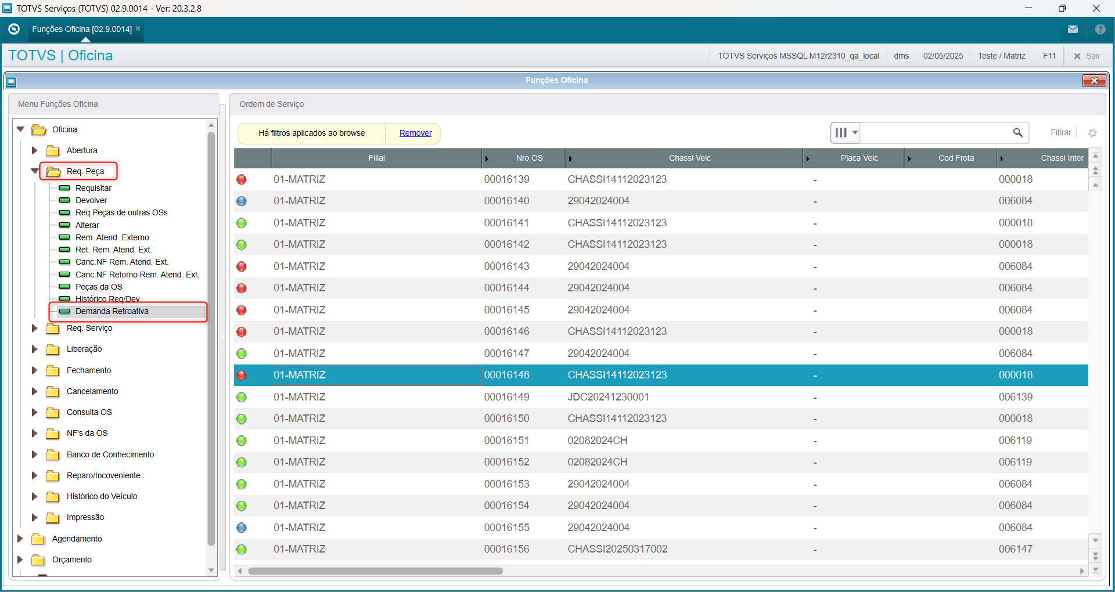
Task: Sort by the Chassi Veic column header
Action: coord(689,158)
